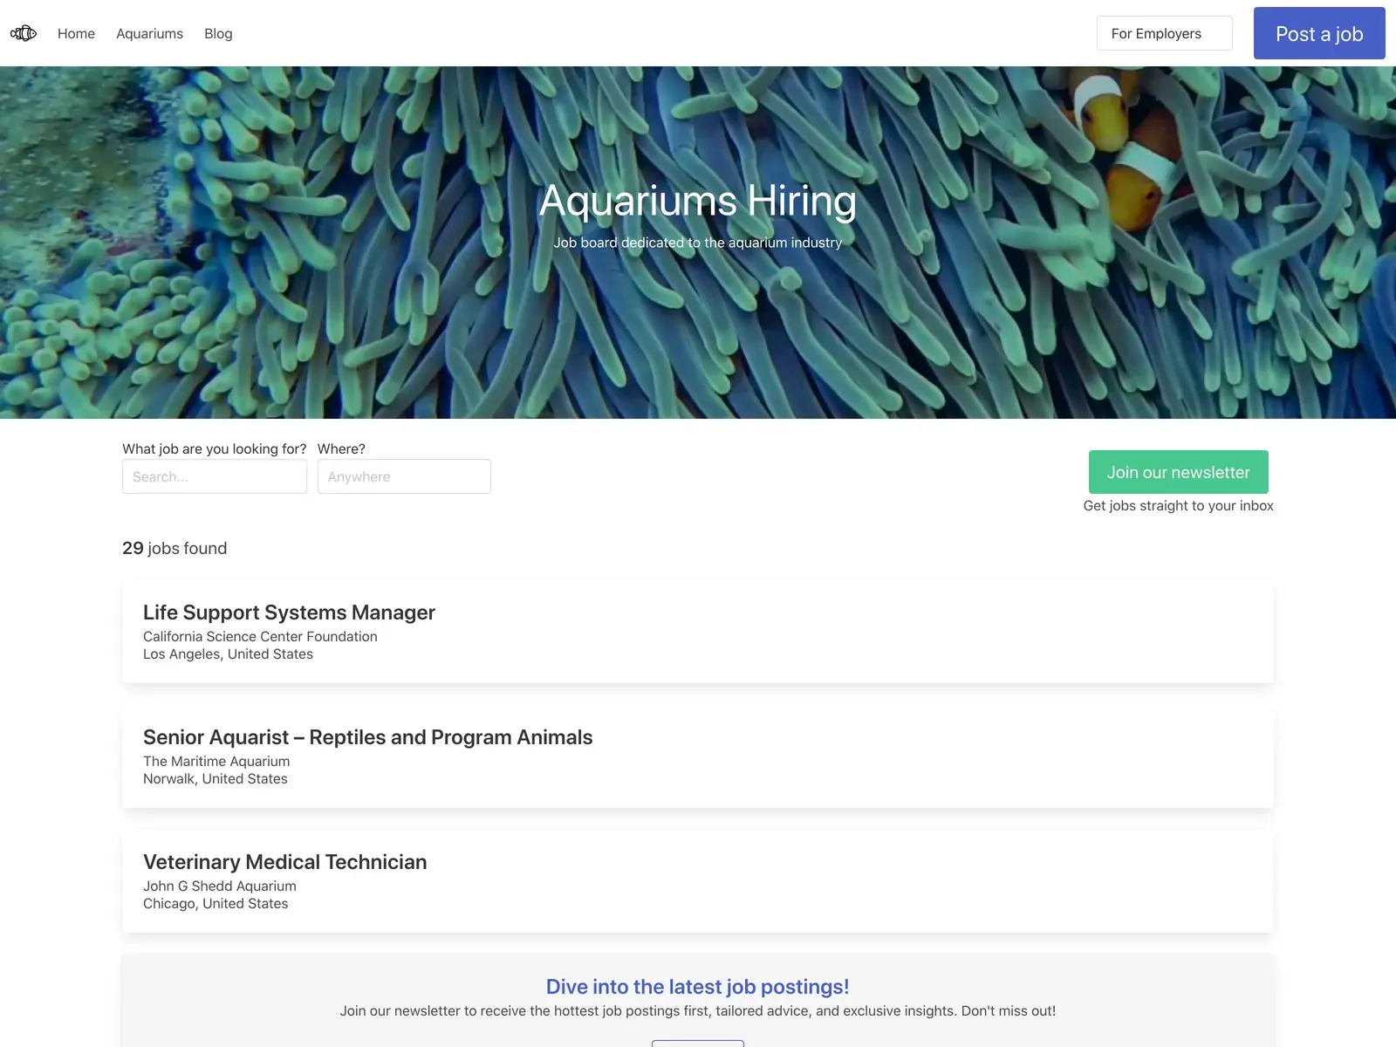
Task: Select Norwalk, United States location
Action: (215, 779)
